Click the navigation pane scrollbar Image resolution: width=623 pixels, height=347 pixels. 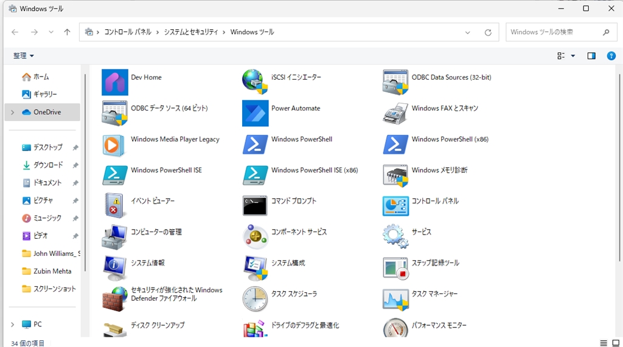85,173
